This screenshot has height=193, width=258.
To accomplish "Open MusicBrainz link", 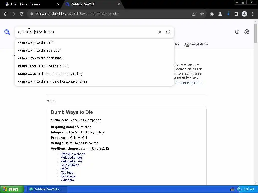I will (x=70, y=165).
